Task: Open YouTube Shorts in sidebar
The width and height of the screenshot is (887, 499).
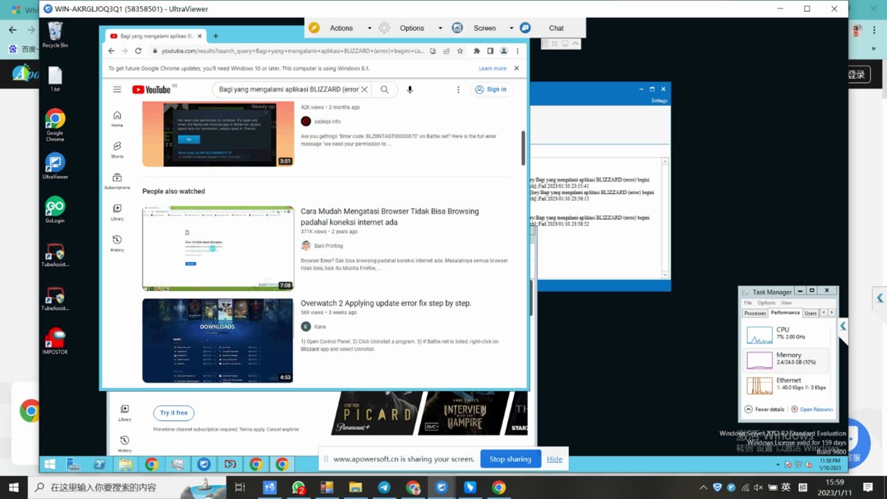Action: point(117,150)
